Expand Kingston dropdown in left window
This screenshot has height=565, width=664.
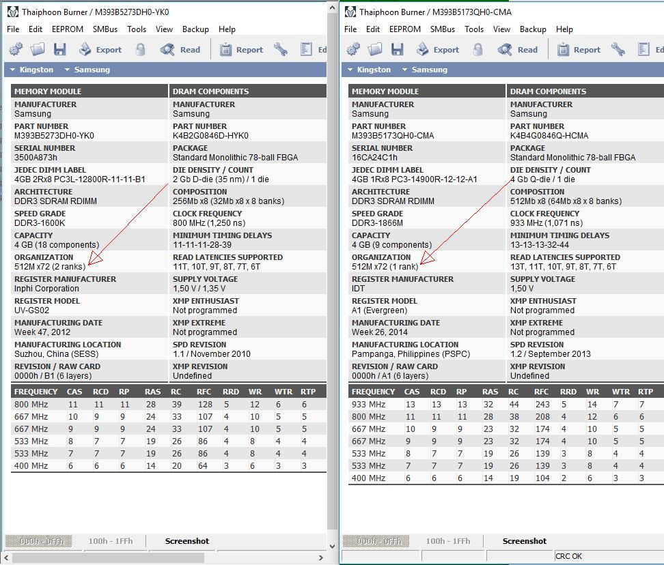[31, 70]
